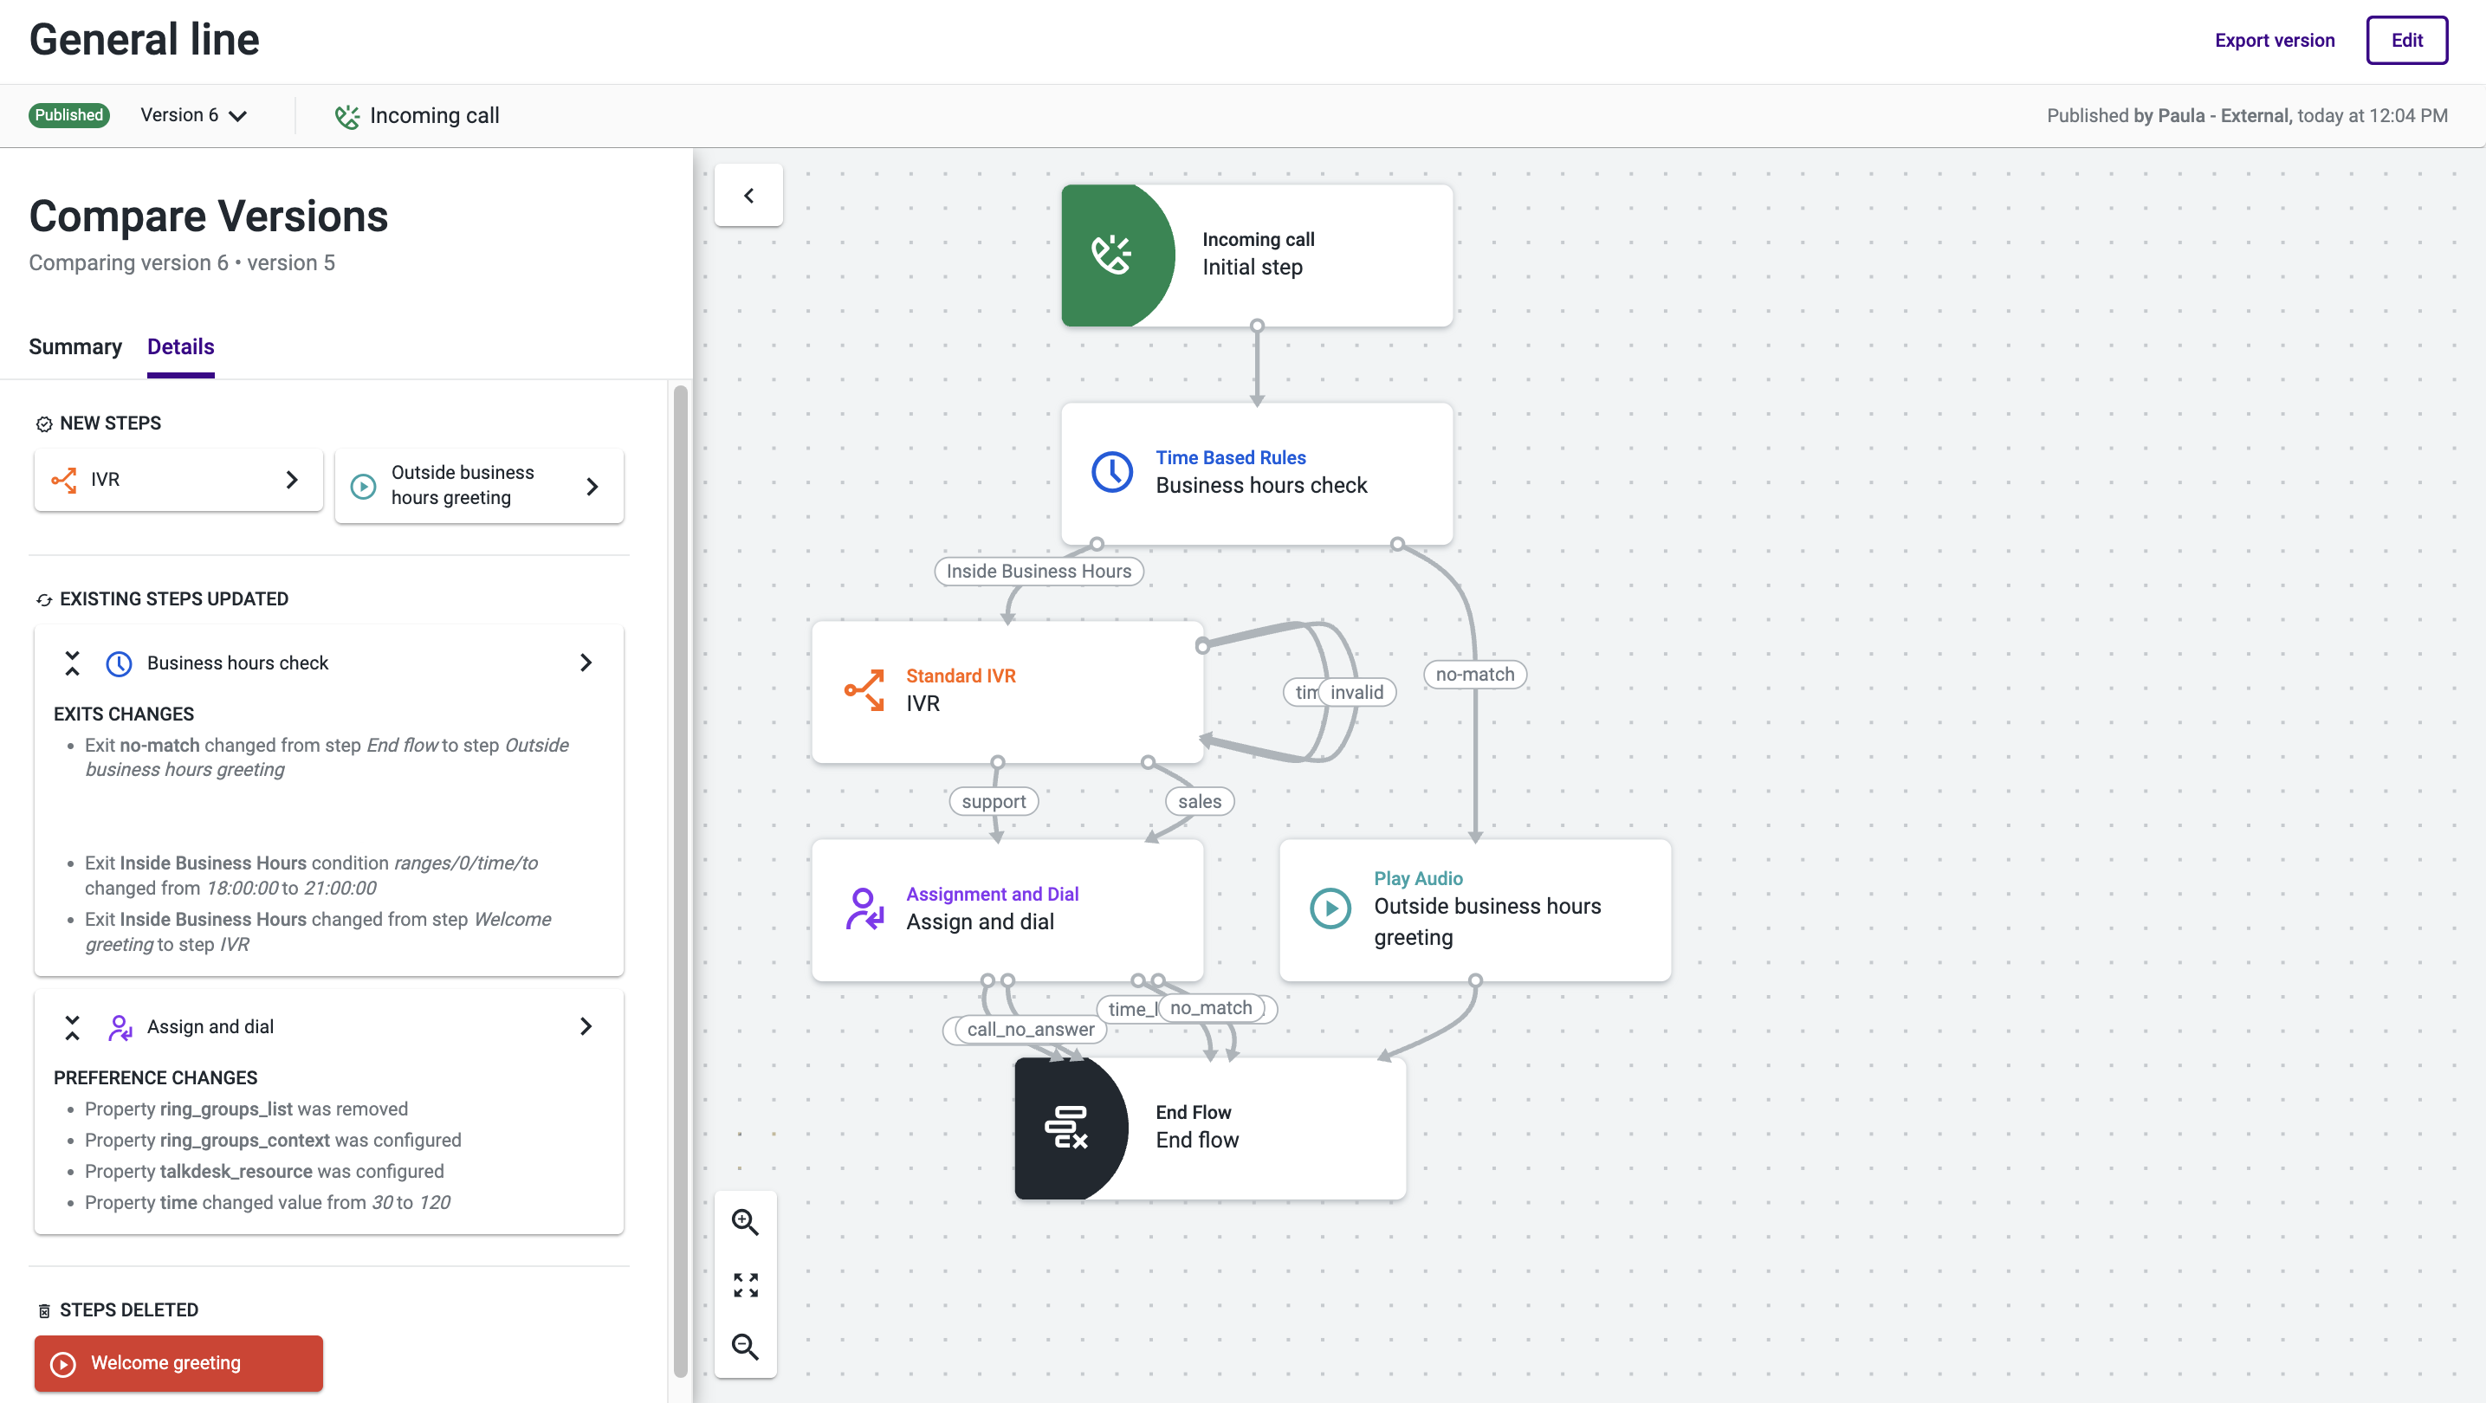The height and width of the screenshot is (1403, 2486).
Task: Click the no_match label under Assign and dial
Action: [x=1210, y=1007]
